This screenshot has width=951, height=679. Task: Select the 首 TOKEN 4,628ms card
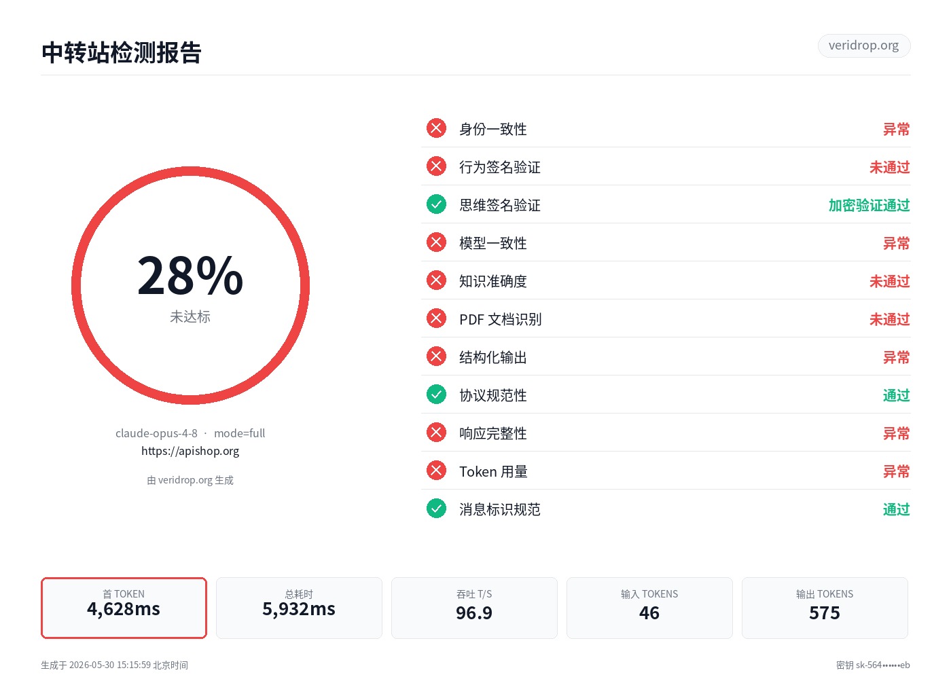(124, 608)
